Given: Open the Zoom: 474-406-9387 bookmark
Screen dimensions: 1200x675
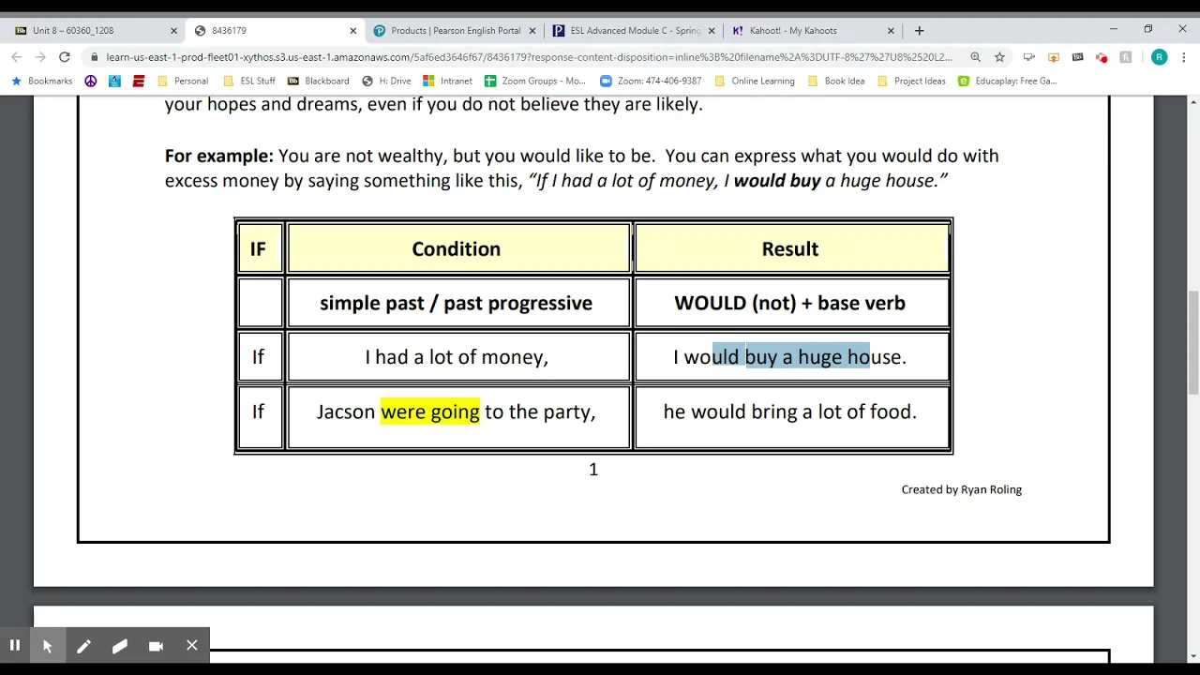Looking at the screenshot, I should (651, 82).
